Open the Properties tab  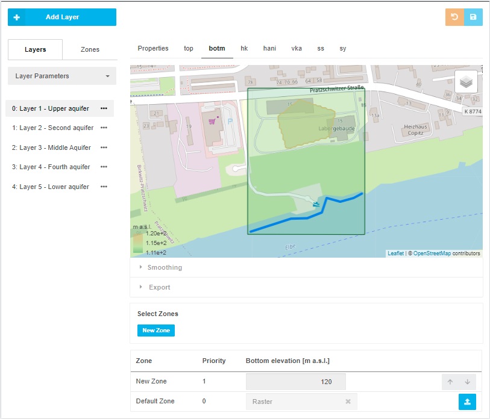click(153, 48)
